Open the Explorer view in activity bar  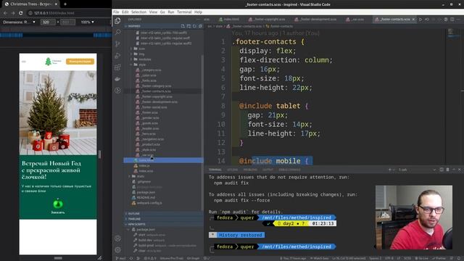click(x=117, y=21)
